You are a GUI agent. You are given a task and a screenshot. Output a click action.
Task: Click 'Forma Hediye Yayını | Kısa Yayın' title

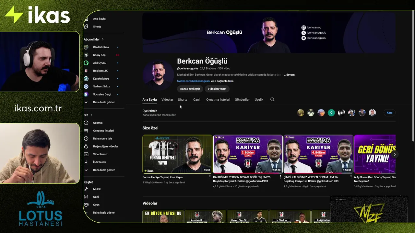click(x=162, y=177)
